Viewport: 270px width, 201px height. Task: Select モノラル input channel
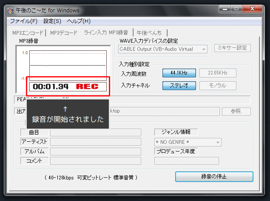click(218, 85)
